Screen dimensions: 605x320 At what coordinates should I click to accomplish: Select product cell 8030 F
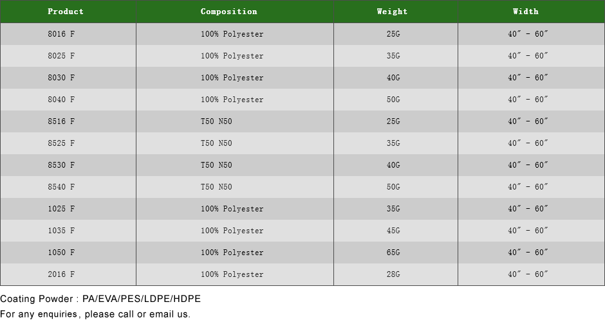pos(61,78)
